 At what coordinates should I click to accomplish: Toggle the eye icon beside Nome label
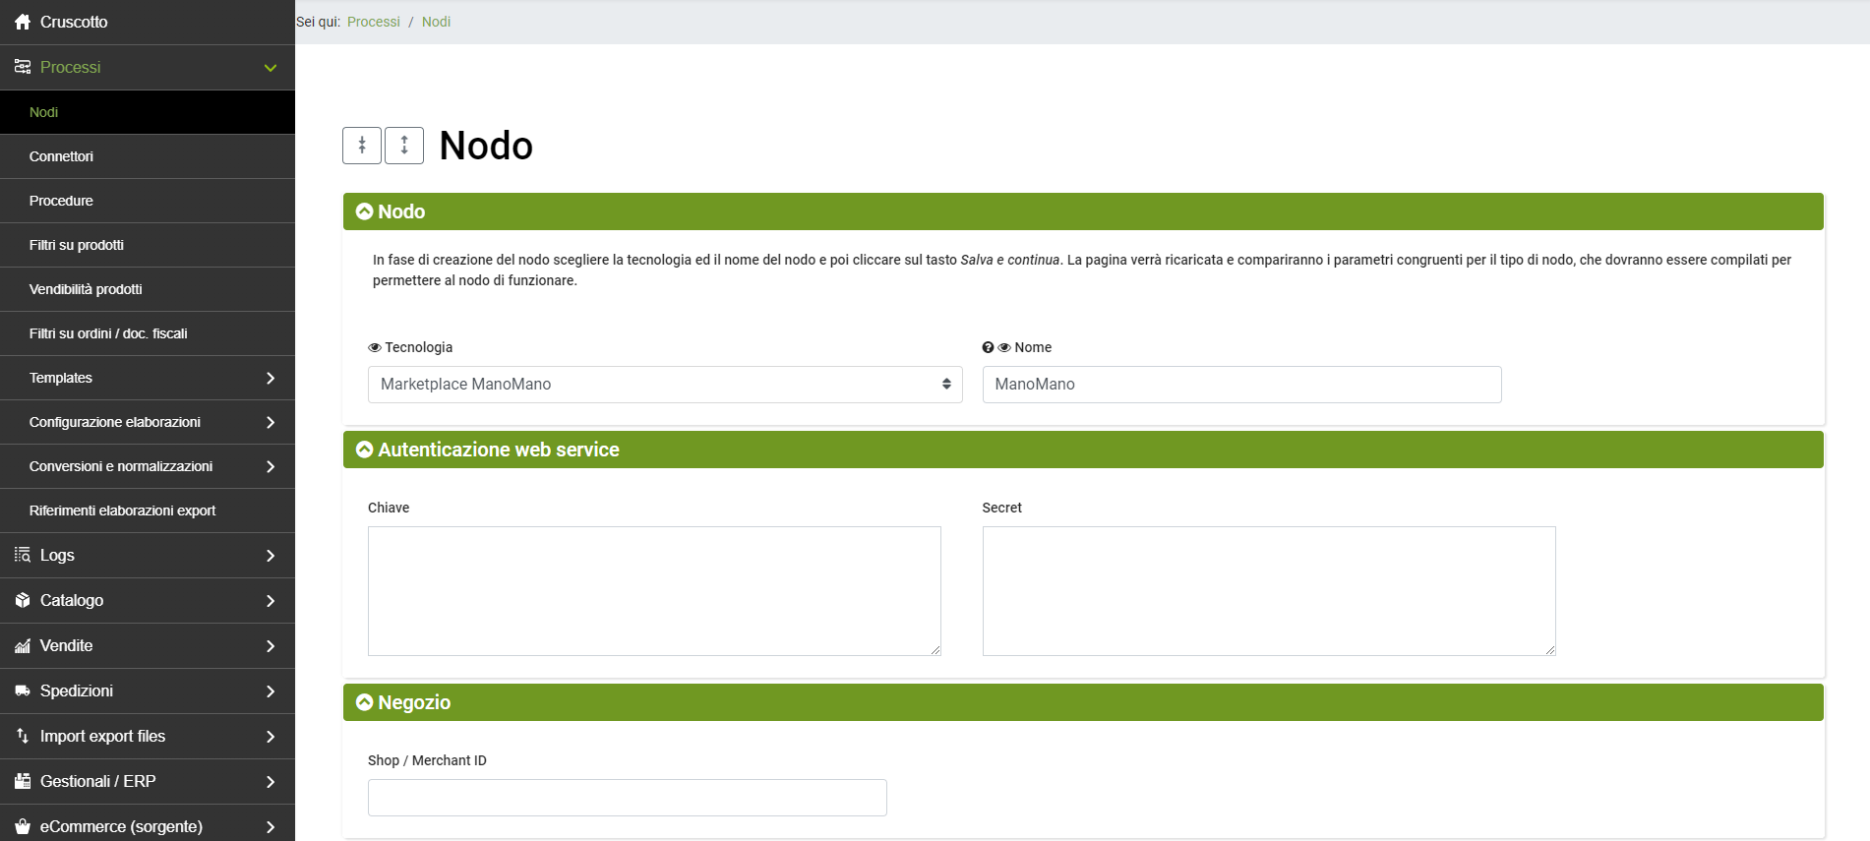pos(1004,347)
